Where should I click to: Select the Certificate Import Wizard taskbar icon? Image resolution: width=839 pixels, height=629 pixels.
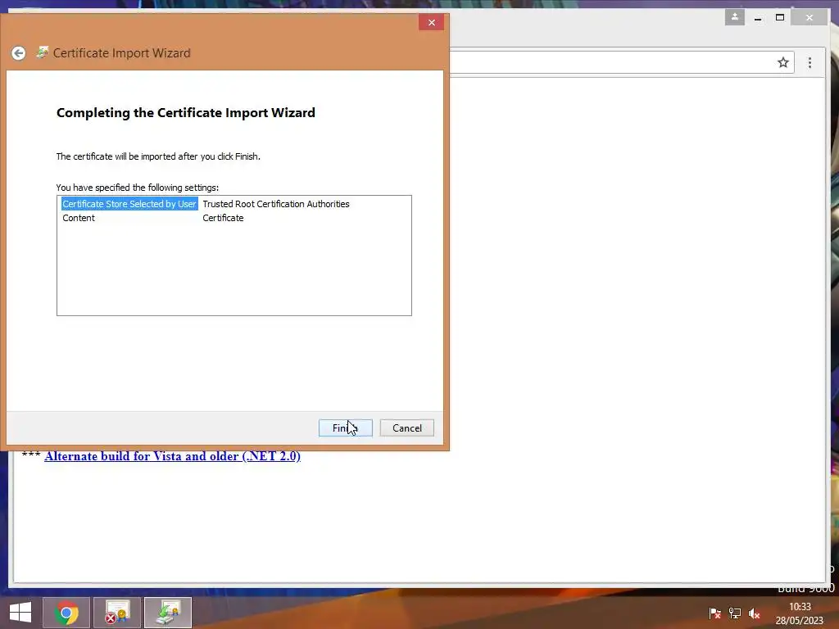coord(168,613)
